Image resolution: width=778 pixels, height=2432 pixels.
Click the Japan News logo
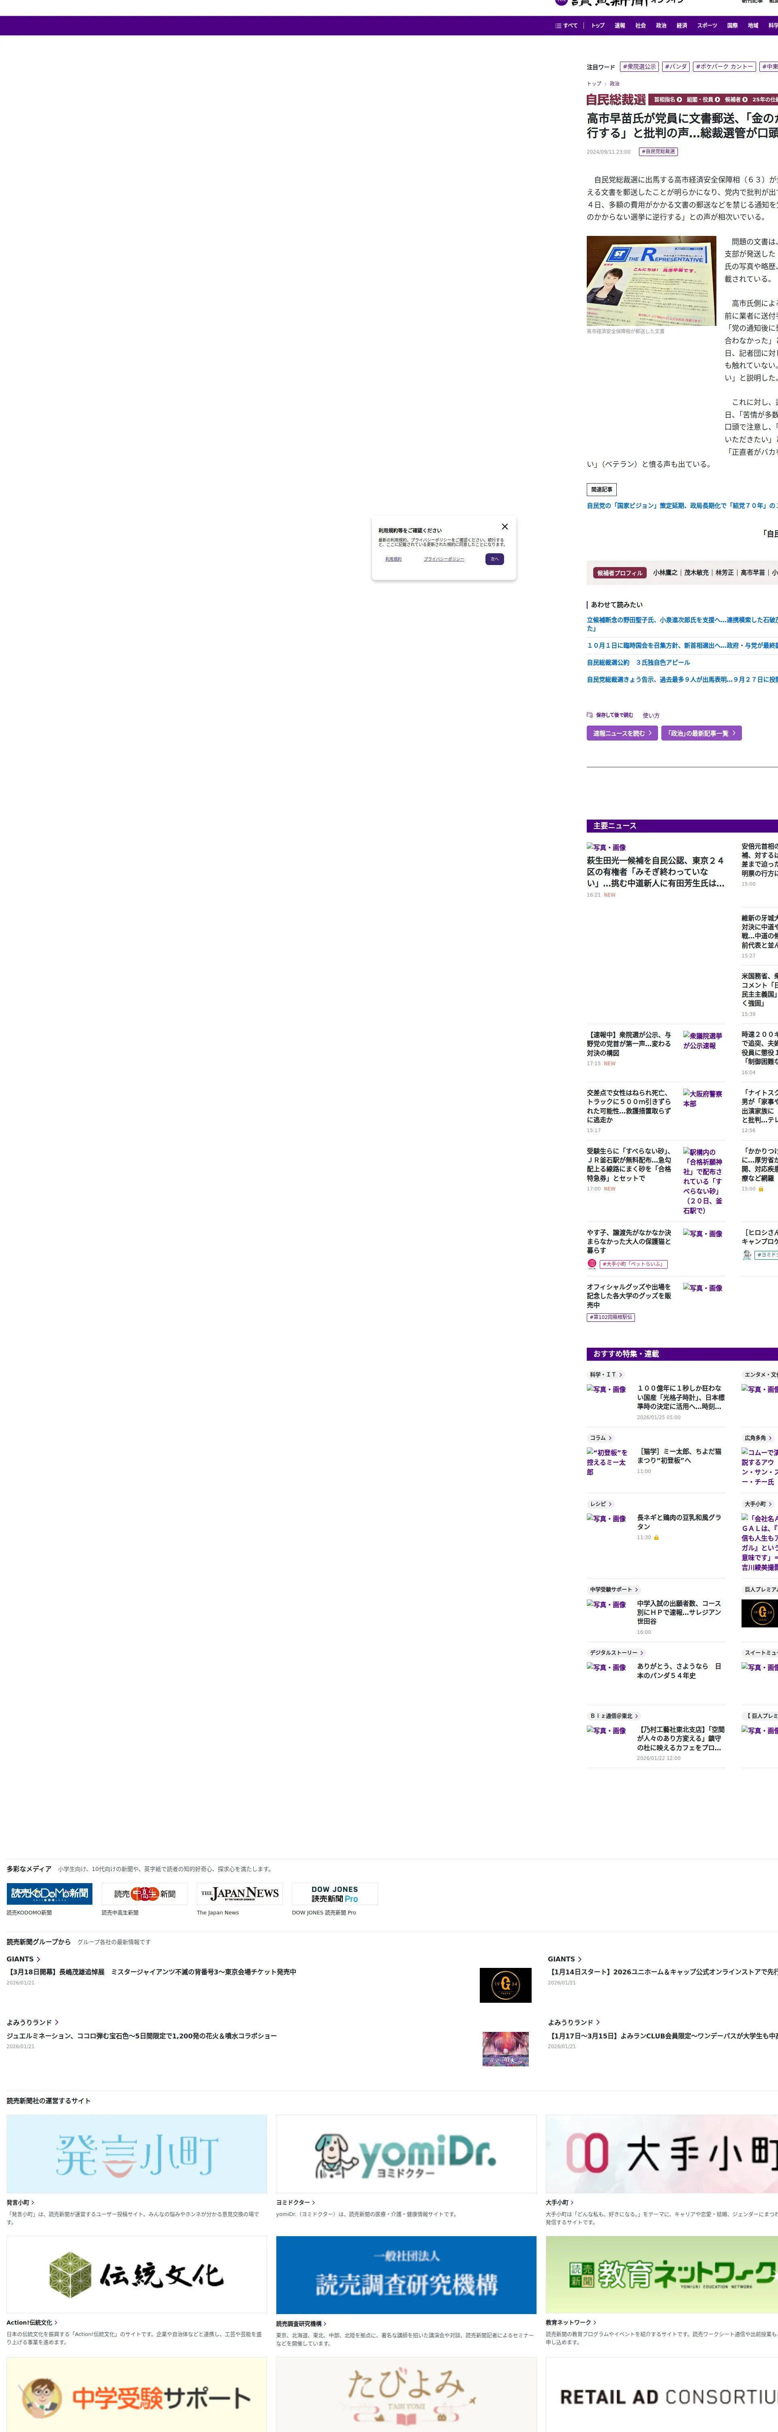point(240,1894)
